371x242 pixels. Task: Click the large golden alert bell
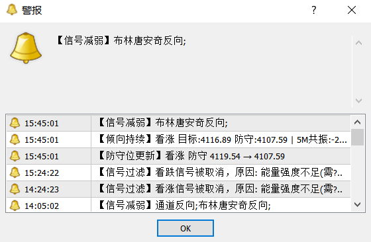[x=26, y=48]
